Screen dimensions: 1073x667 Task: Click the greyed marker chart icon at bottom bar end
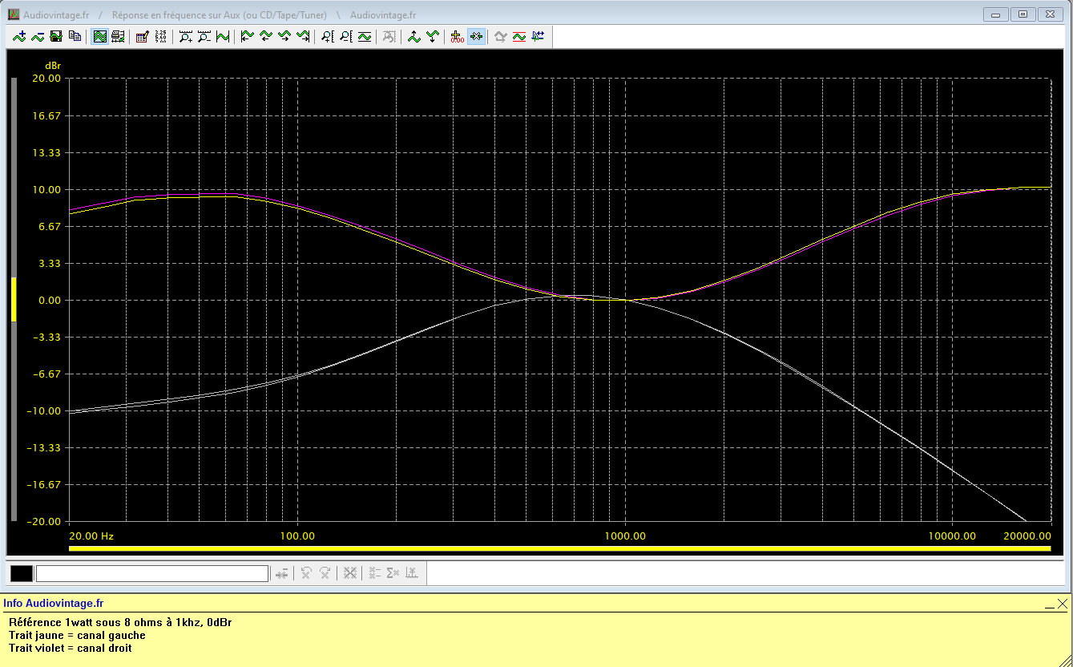tap(411, 573)
